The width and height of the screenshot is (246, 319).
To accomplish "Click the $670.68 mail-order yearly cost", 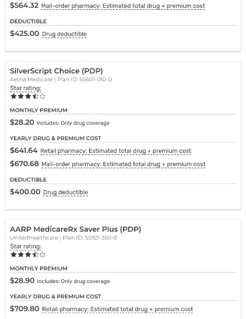I will pos(25,163).
